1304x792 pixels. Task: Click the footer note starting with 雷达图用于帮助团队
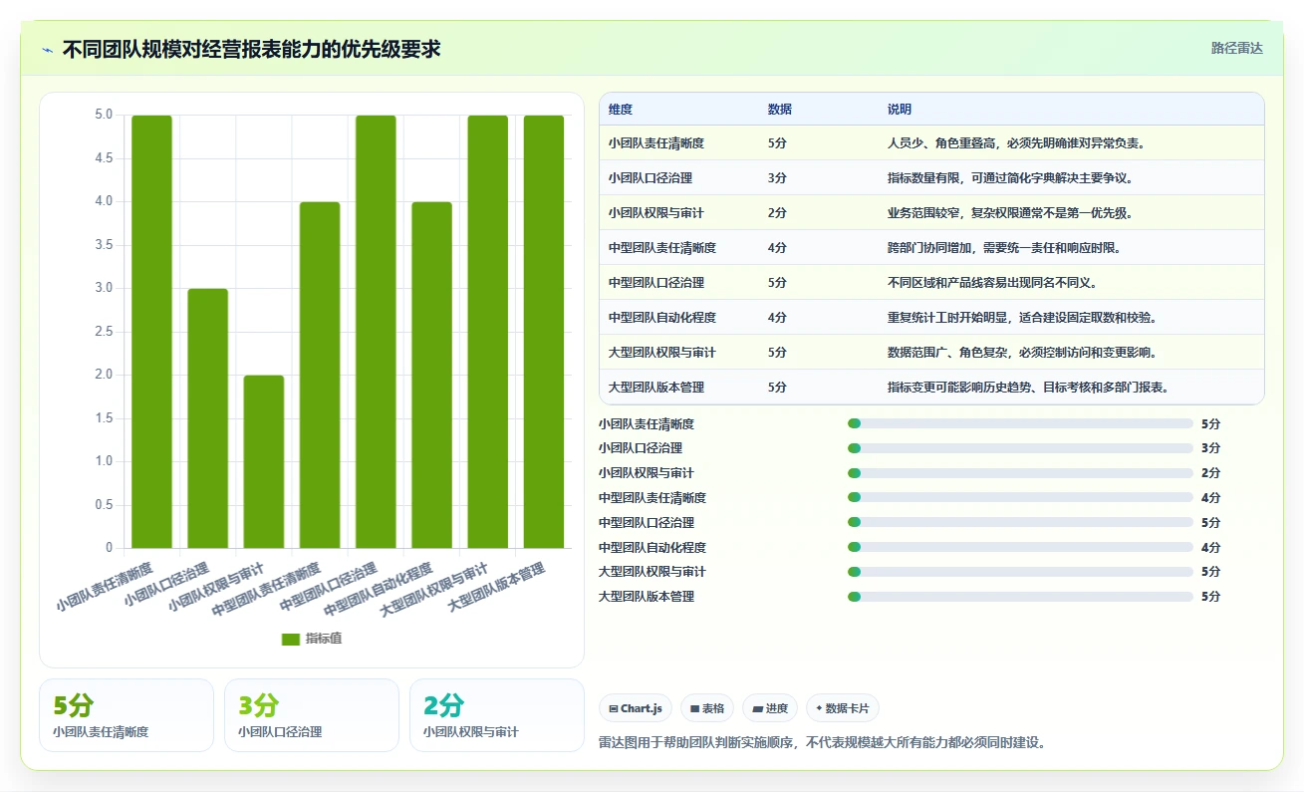[823, 742]
